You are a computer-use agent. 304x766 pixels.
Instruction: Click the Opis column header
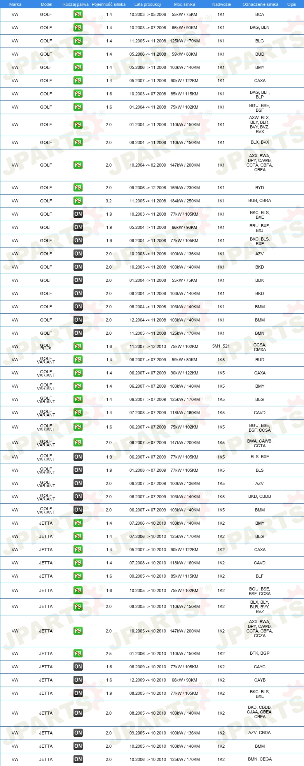point(292,4)
